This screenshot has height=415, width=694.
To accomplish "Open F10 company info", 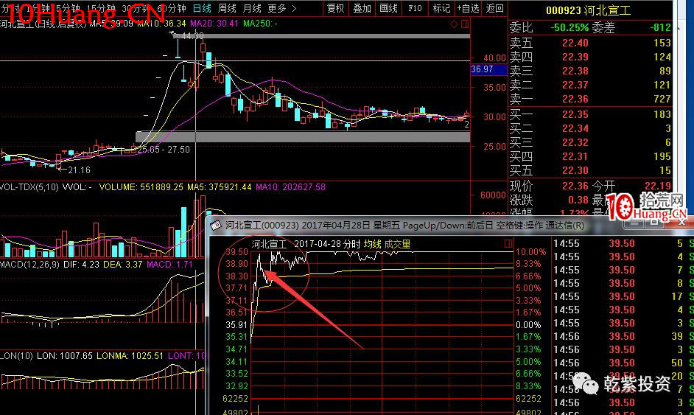I will [x=415, y=8].
